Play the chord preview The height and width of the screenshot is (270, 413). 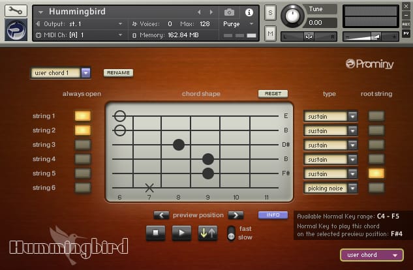tap(181, 233)
